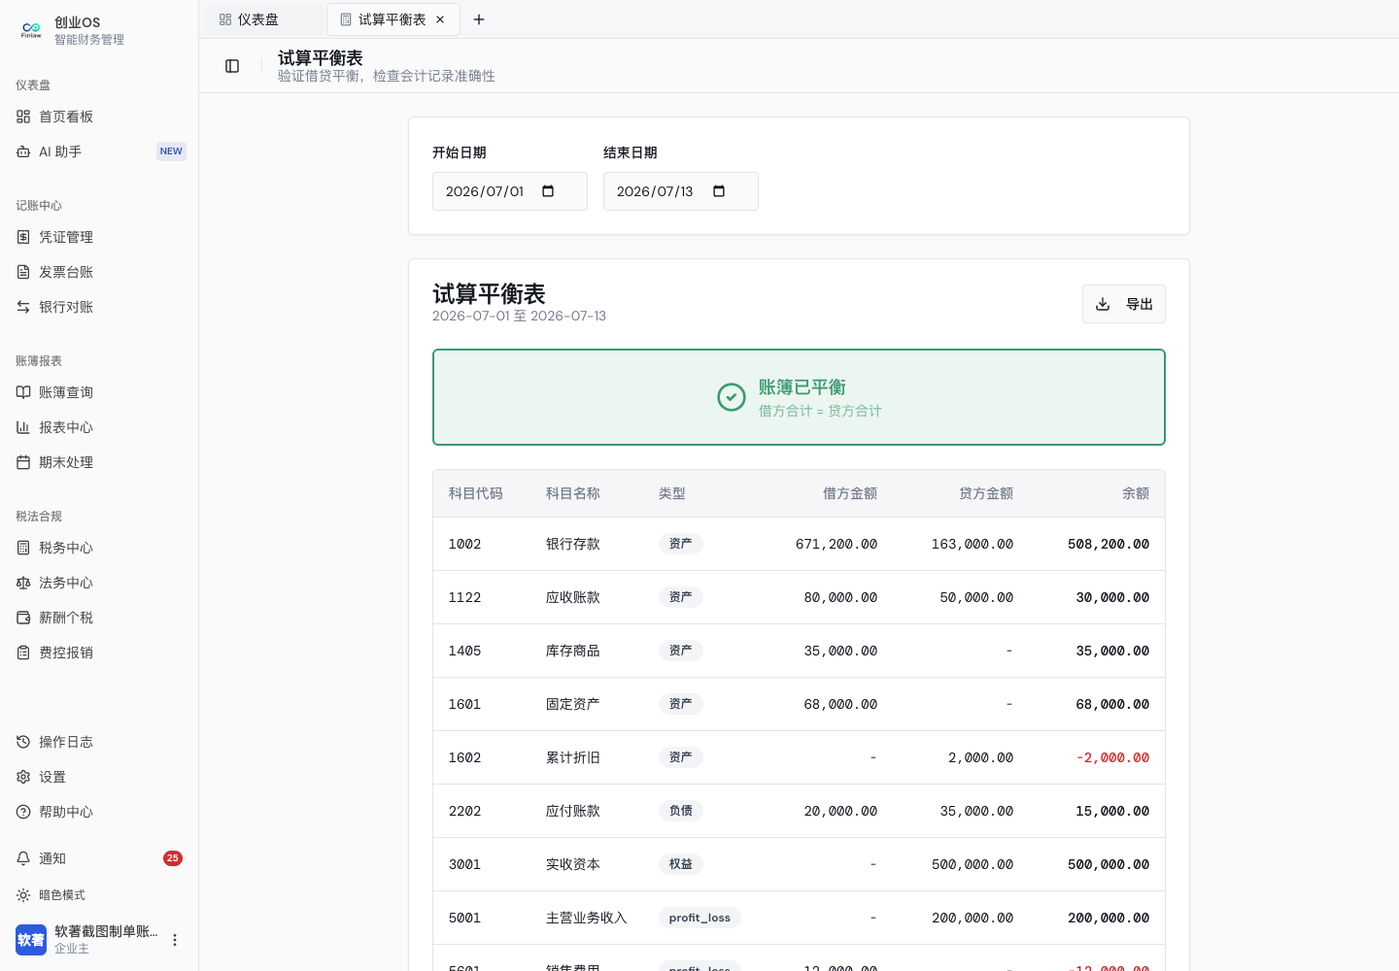
Task: Click the 软著 user avatar
Action: point(31,940)
